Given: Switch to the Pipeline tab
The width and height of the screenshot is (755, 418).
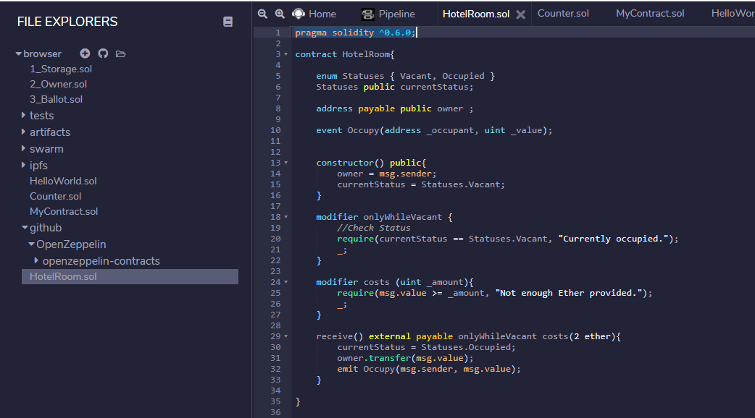Looking at the screenshot, I should pos(396,14).
